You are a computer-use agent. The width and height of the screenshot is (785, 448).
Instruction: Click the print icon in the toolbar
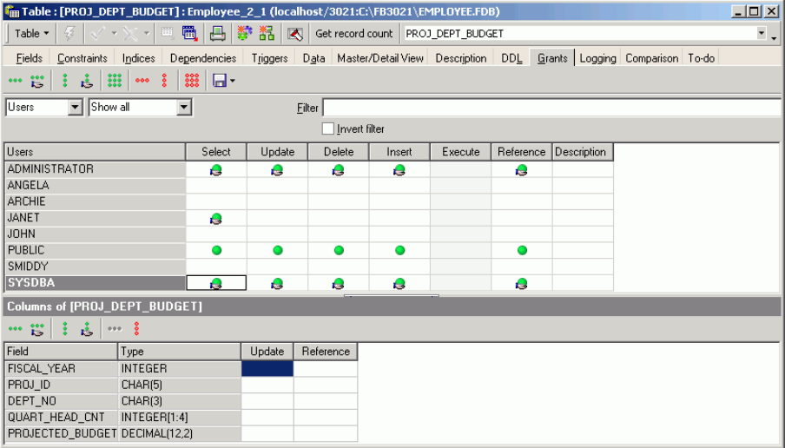(x=217, y=34)
